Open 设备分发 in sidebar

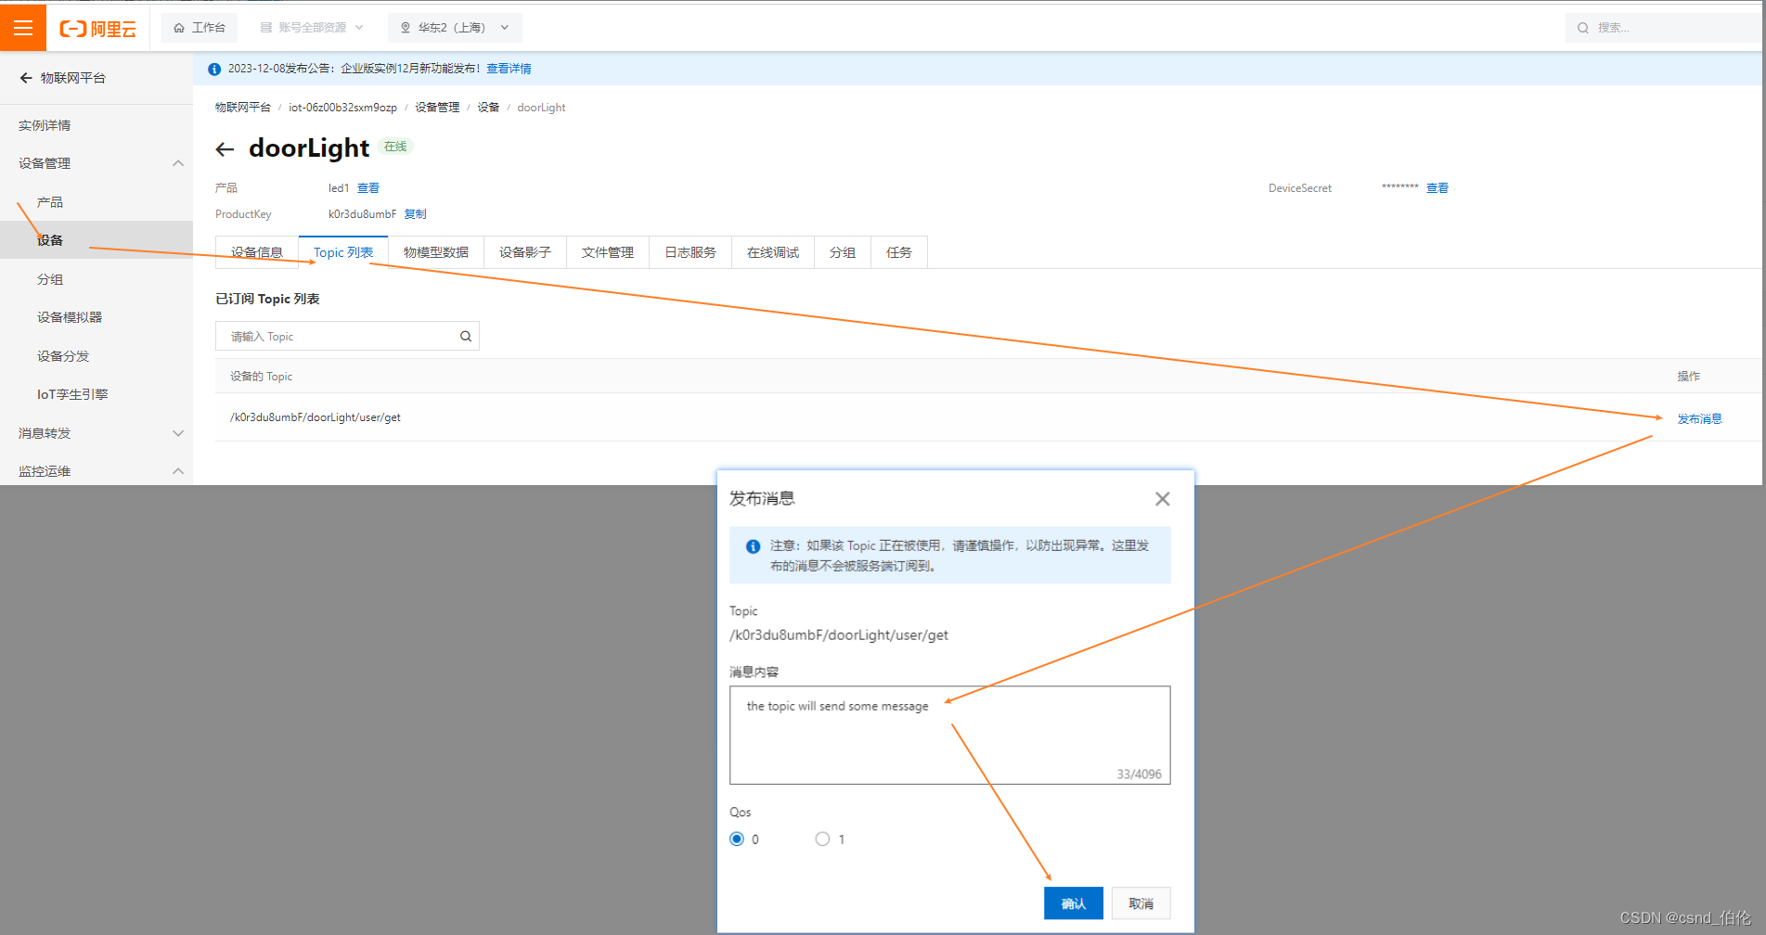click(63, 356)
